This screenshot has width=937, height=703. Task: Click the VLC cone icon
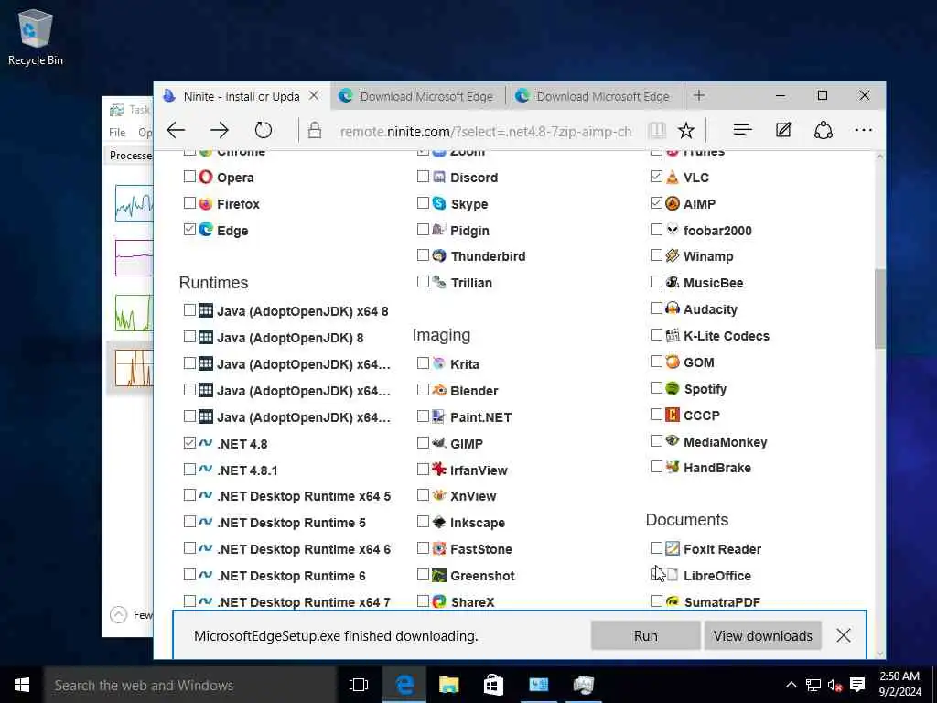[673, 177]
